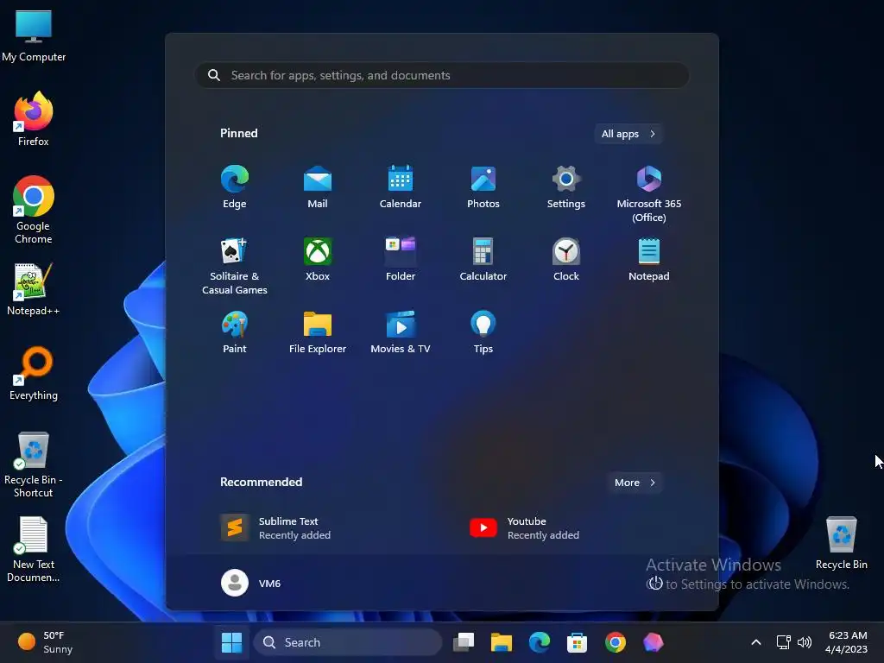Open the weather widget 50°F Sunny
Viewport: 884px width, 663px height.
pos(45,642)
